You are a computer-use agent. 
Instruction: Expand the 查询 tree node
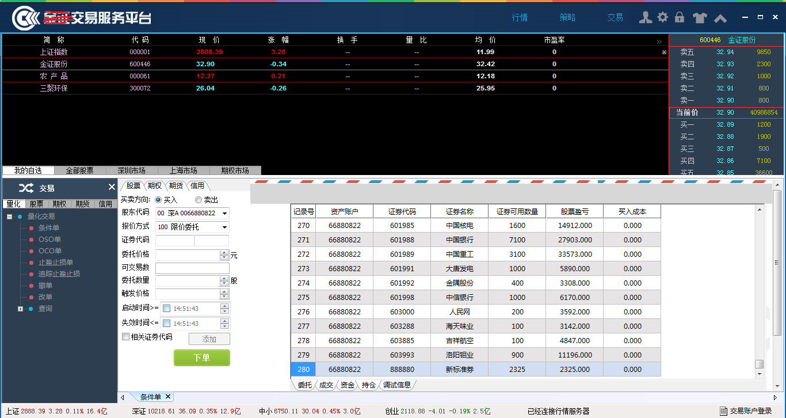[20, 309]
